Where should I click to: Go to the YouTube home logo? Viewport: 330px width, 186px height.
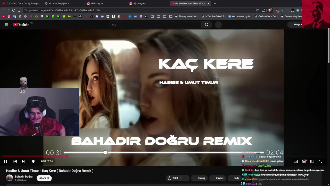[21, 25]
